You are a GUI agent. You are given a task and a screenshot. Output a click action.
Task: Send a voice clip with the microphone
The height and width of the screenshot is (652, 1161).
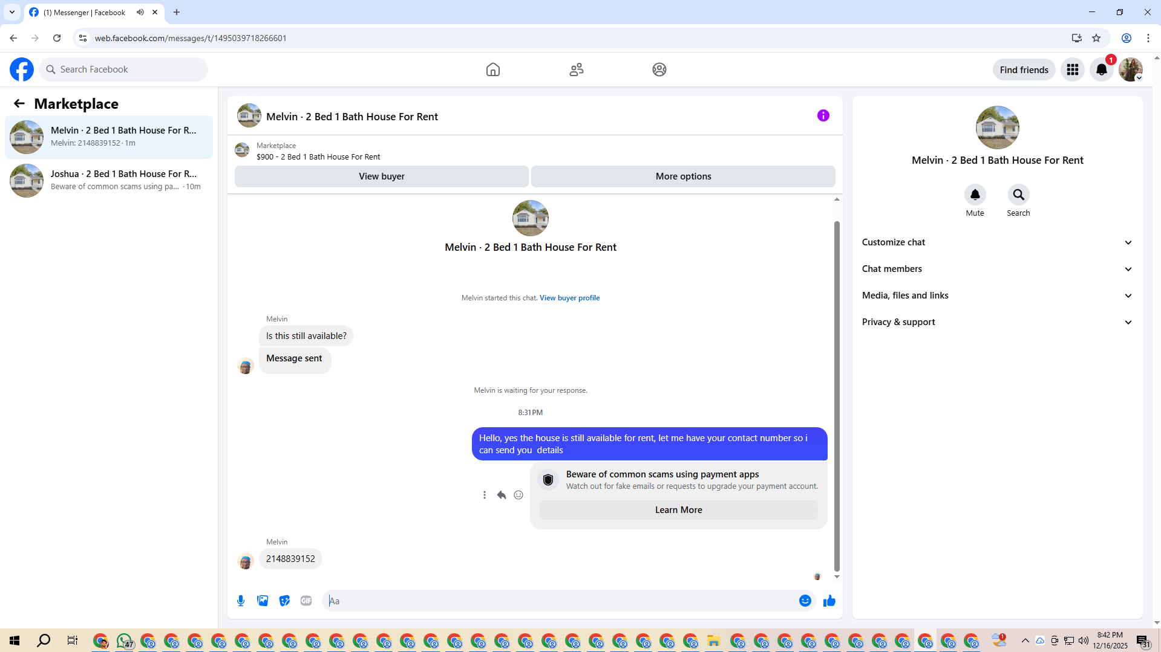(x=241, y=601)
